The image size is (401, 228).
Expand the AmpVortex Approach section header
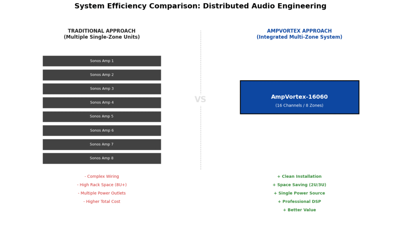[x=299, y=34]
